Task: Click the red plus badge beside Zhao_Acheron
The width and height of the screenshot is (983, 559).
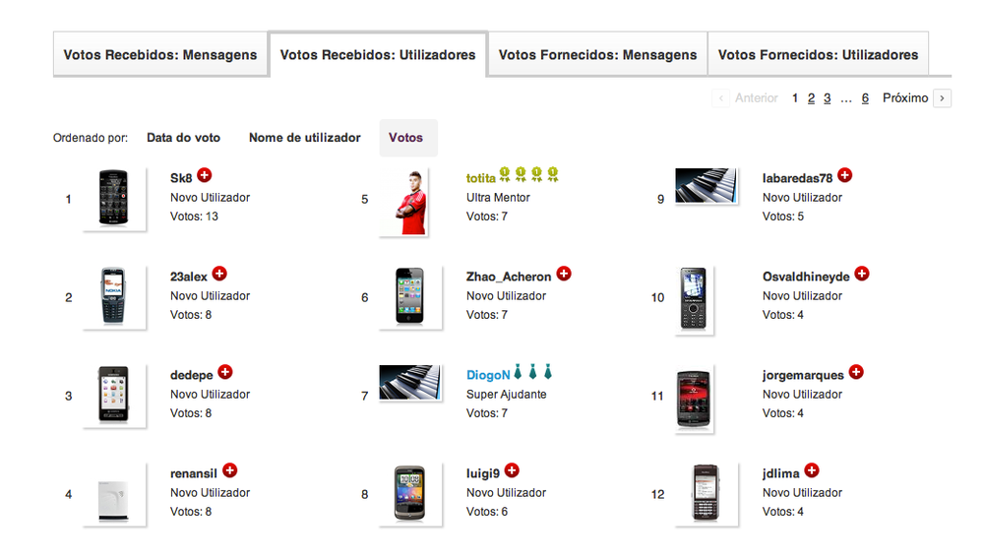Action: (x=564, y=274)
